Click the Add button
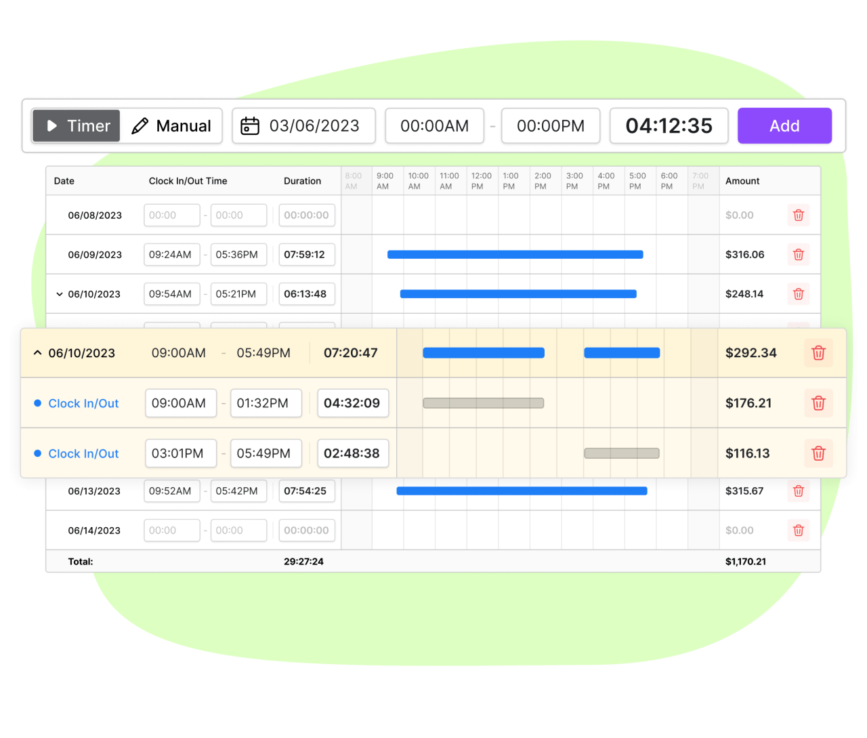The image size is (867, 738). (784, 125)
